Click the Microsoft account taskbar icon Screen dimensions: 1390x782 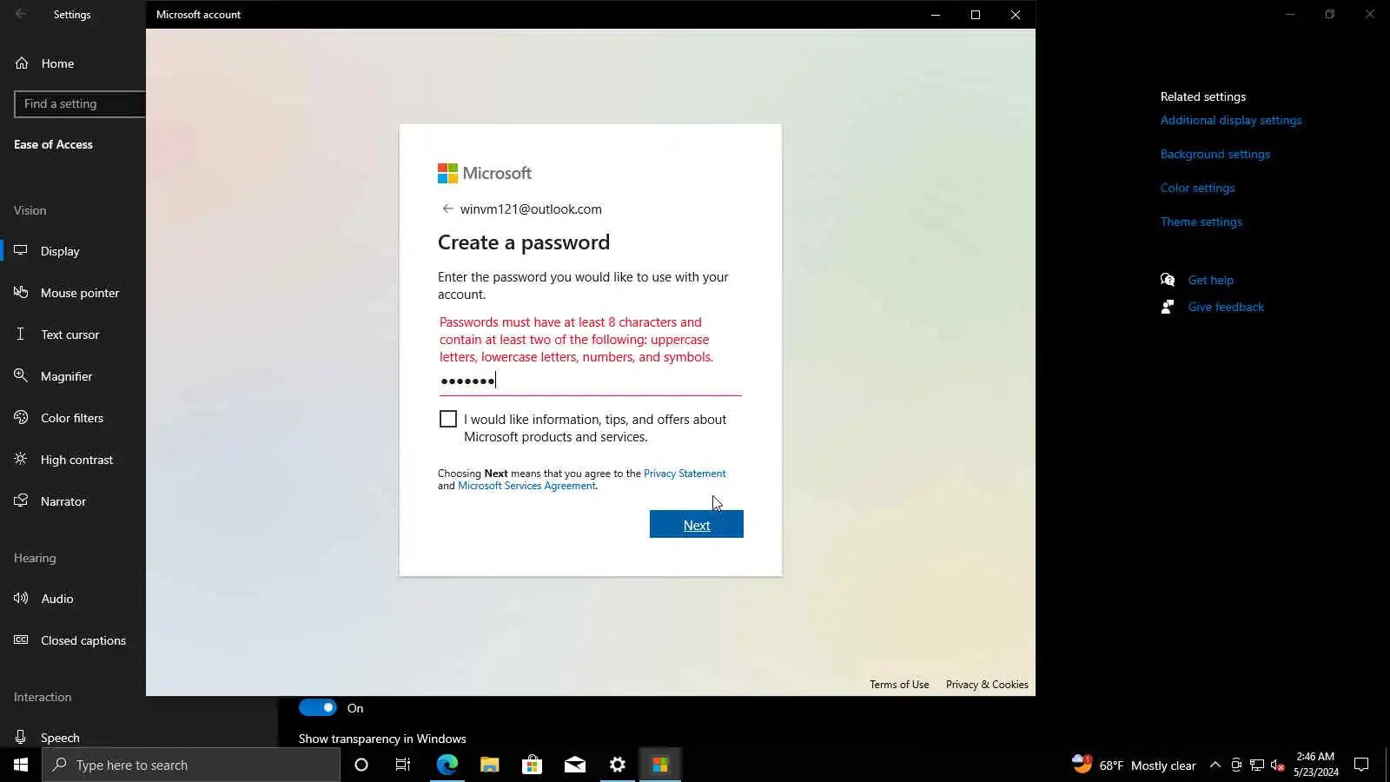click(x=660, y=765)
